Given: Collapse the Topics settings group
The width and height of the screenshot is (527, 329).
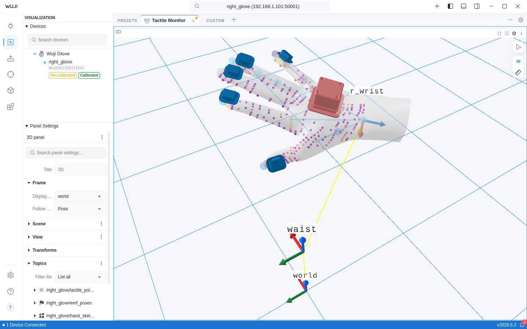Looking at the screenshot, I should pos(29,263).
